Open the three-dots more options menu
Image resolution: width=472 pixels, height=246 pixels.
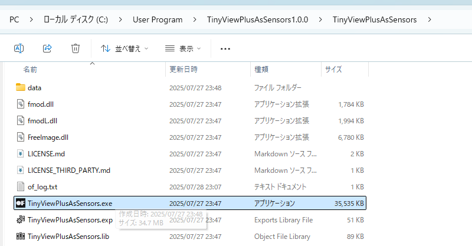225,49
